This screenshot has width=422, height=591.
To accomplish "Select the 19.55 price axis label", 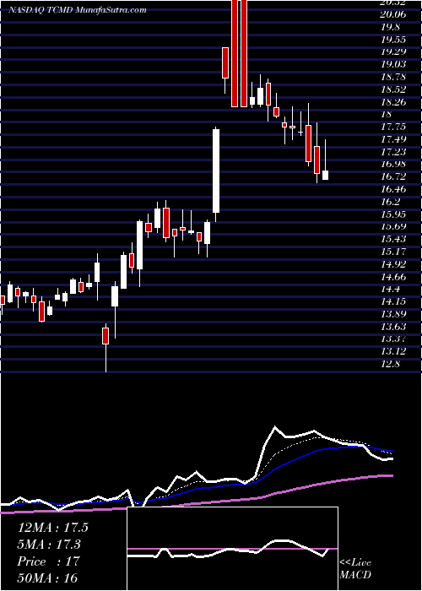I will [x=392, y=40].
